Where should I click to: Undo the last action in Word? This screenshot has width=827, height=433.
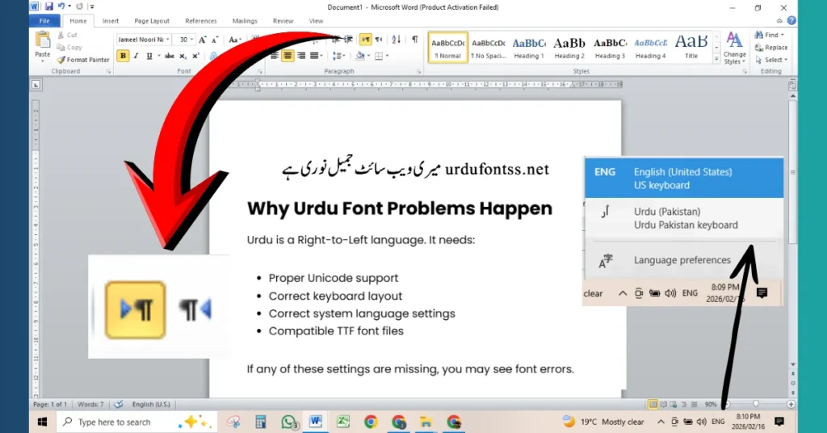(x=61, y=6)
